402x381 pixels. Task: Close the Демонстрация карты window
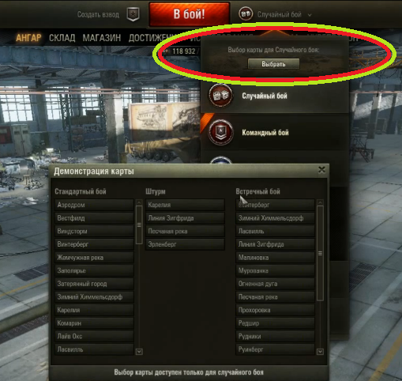pos(321,170)
